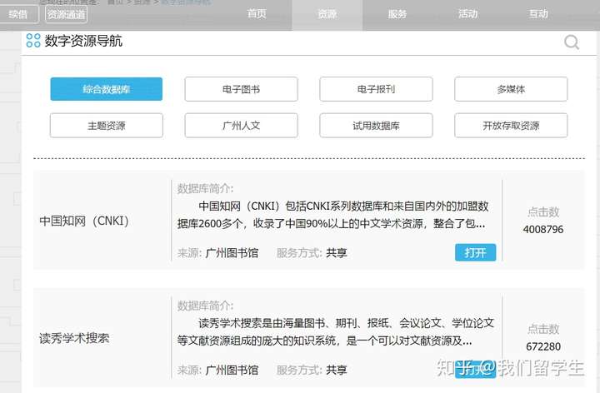Click the 数字资源导航 heading
Viewport: 600px width, 393px height.
pyautogui.click(x=83, y=41)
